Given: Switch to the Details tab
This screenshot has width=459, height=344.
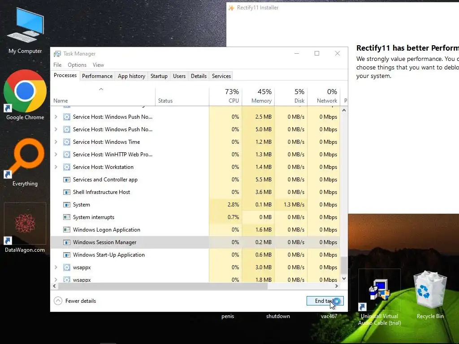Looking at the screenshot, I should click(x=199, y=76).
